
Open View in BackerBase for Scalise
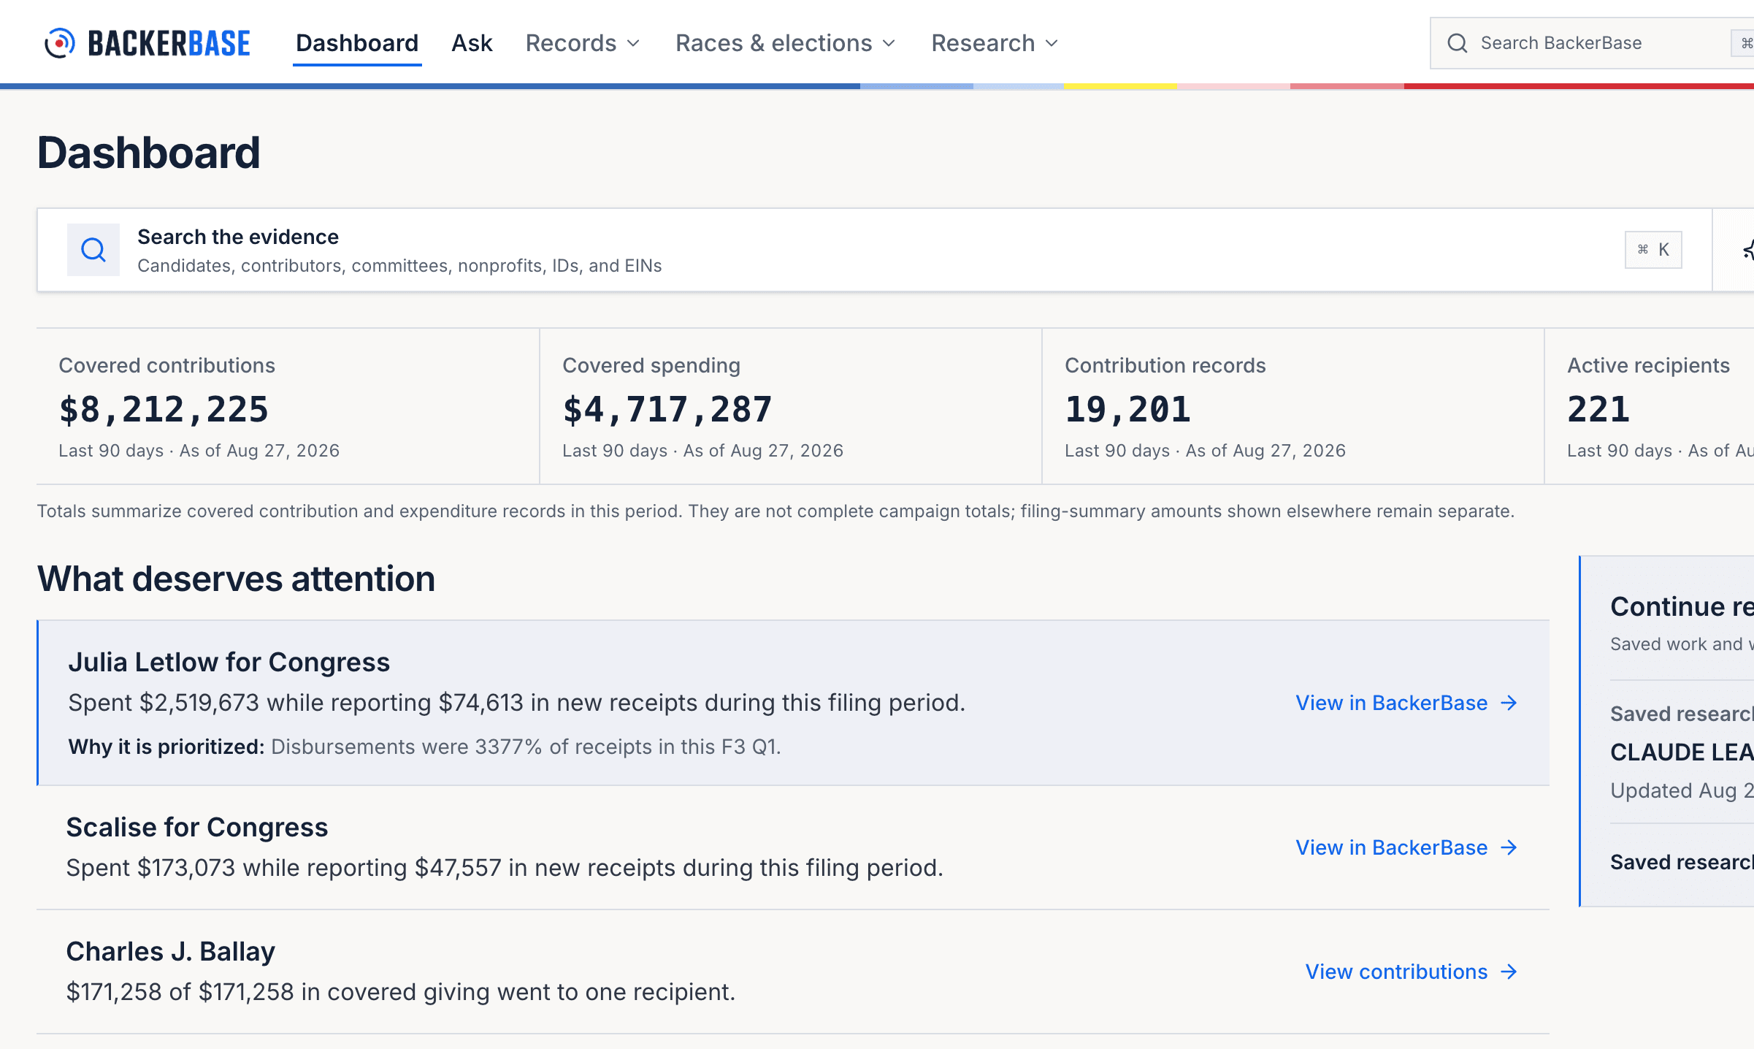pyautogui.click(x=1406, y=847)
